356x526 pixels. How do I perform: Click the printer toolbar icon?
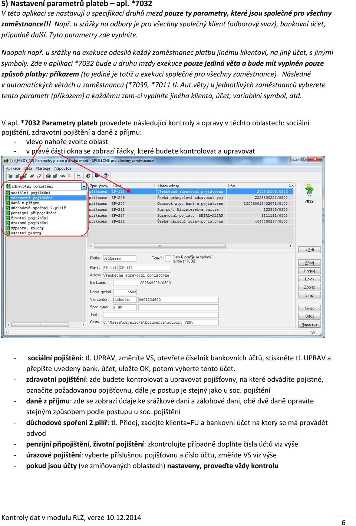click(x=48, y=176)
